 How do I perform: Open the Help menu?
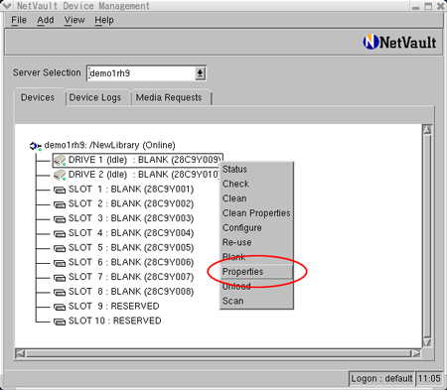[x=104, y=20]
